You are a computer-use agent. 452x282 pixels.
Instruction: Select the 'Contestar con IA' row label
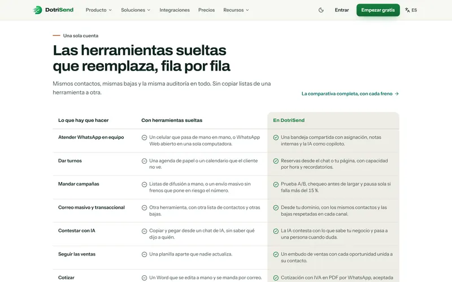coord(77,231)
